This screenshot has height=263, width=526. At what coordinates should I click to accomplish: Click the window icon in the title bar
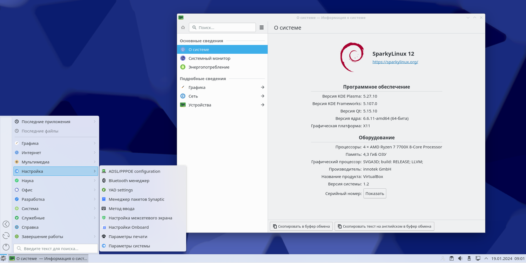pos(181,18)
